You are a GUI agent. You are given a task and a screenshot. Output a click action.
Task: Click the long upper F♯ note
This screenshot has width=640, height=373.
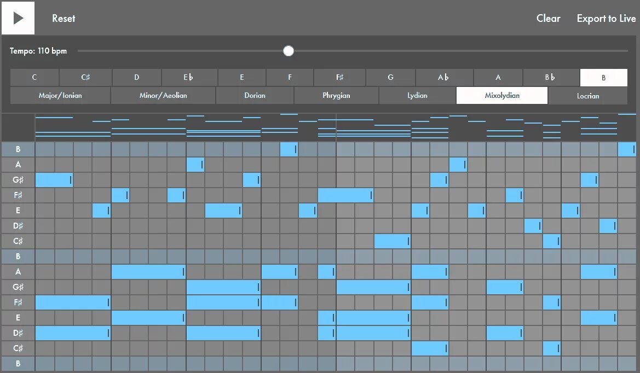point(345,195)
